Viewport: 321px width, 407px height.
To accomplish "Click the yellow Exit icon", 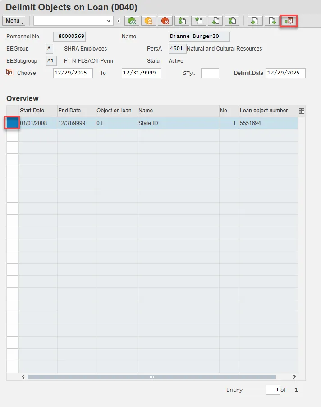I will [x=148, y=21].
